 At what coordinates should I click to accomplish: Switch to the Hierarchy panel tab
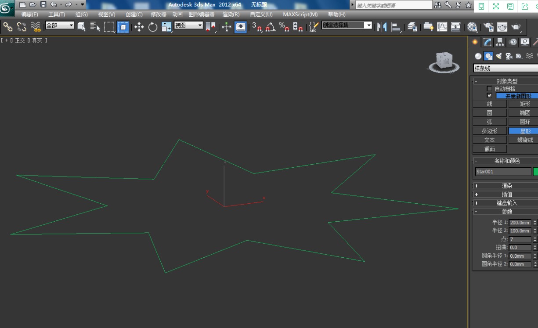[500, 42]
